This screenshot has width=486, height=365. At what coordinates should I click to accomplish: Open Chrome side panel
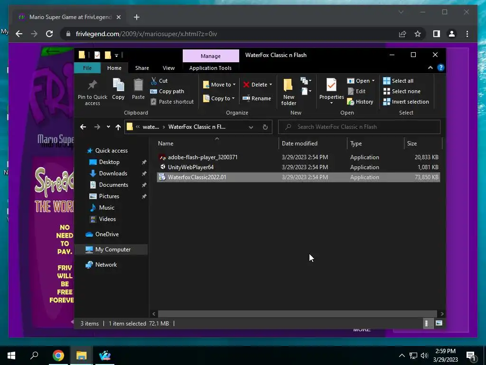tap(437, 34)
